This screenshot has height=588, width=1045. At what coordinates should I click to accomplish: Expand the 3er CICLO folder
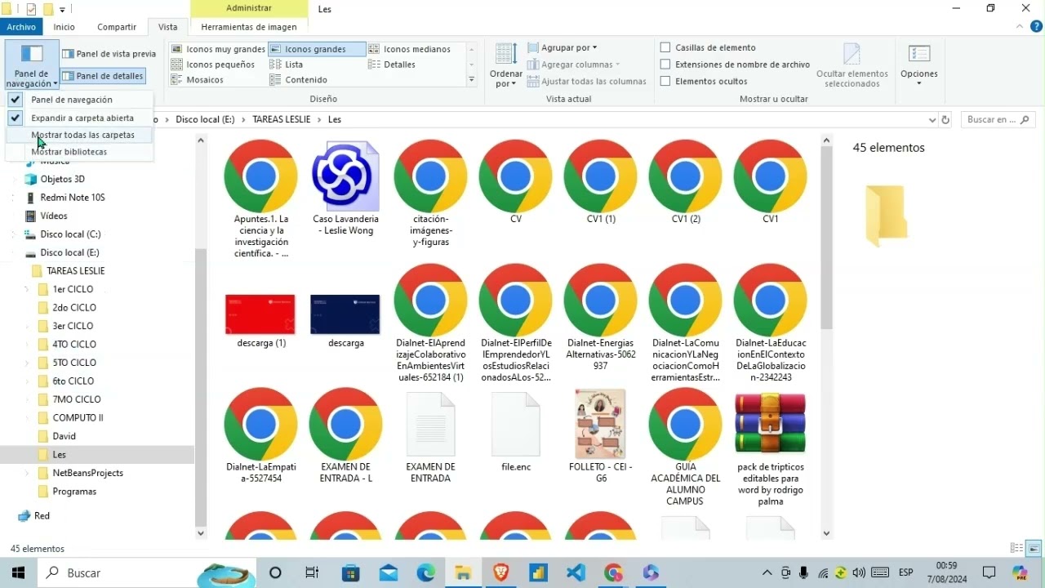tap(26, 326)
